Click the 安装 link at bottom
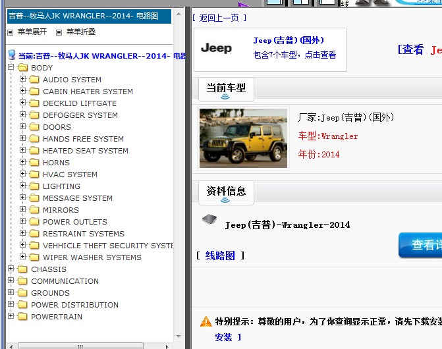 coord(223,337)
